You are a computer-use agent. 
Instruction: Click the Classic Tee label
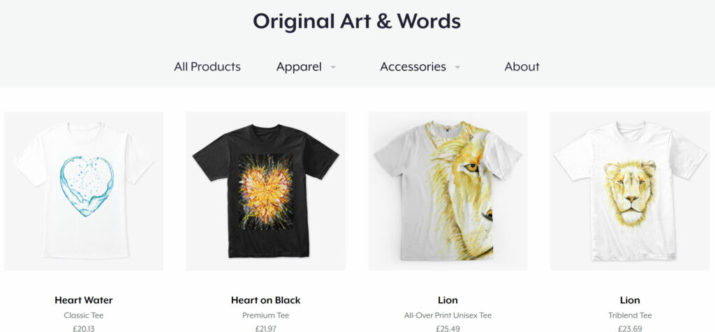pos(84,315)
